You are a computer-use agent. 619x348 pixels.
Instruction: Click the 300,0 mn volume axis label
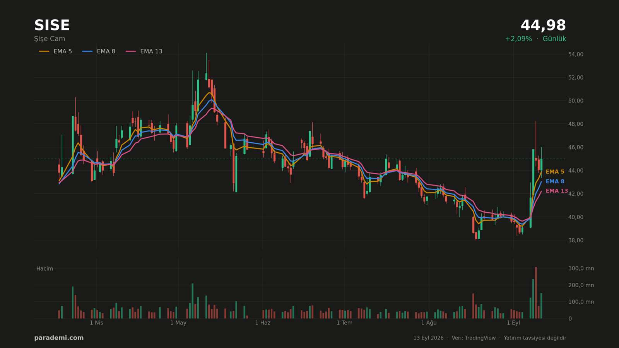click(x=581, y=268)
